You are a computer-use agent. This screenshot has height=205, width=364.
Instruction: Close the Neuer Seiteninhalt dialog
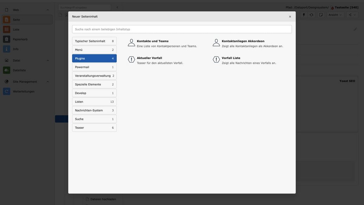[290, 17]
